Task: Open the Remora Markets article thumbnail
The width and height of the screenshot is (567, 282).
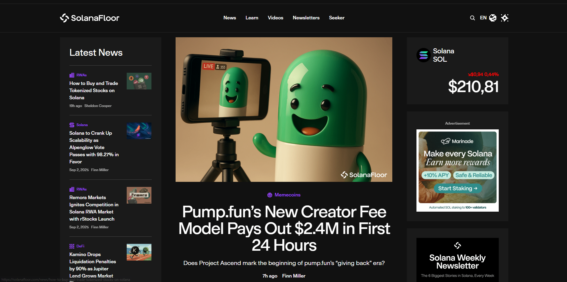Action: [x=139, y=195]
